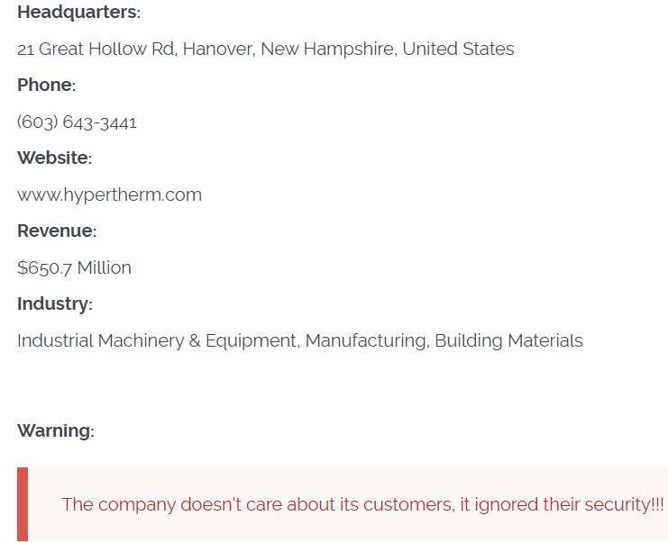Screen dimensions: 668x543
Task: Click Industrial Machinery & Equipment text
Action: pyautogui.click(x=157, y=340)
